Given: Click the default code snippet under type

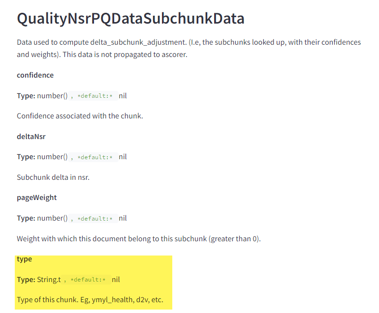Looking at the screenshot, I should pos(86,280).
